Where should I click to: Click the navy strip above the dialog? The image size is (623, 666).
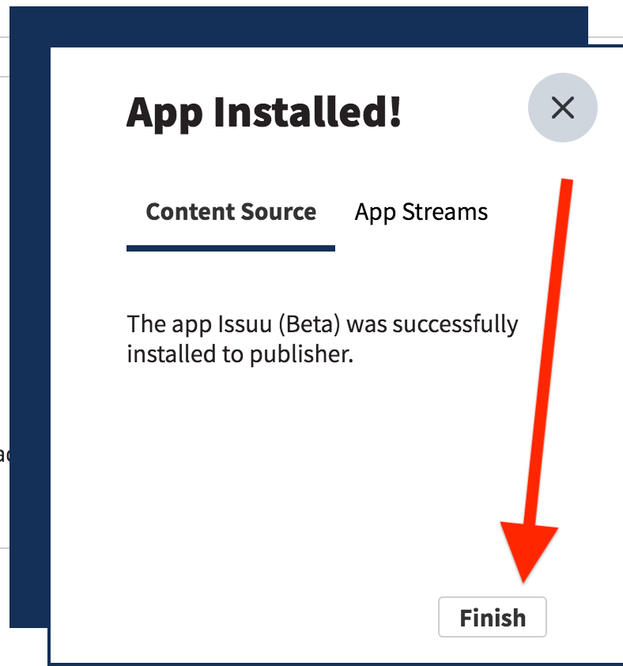click(x=299, y=26)
